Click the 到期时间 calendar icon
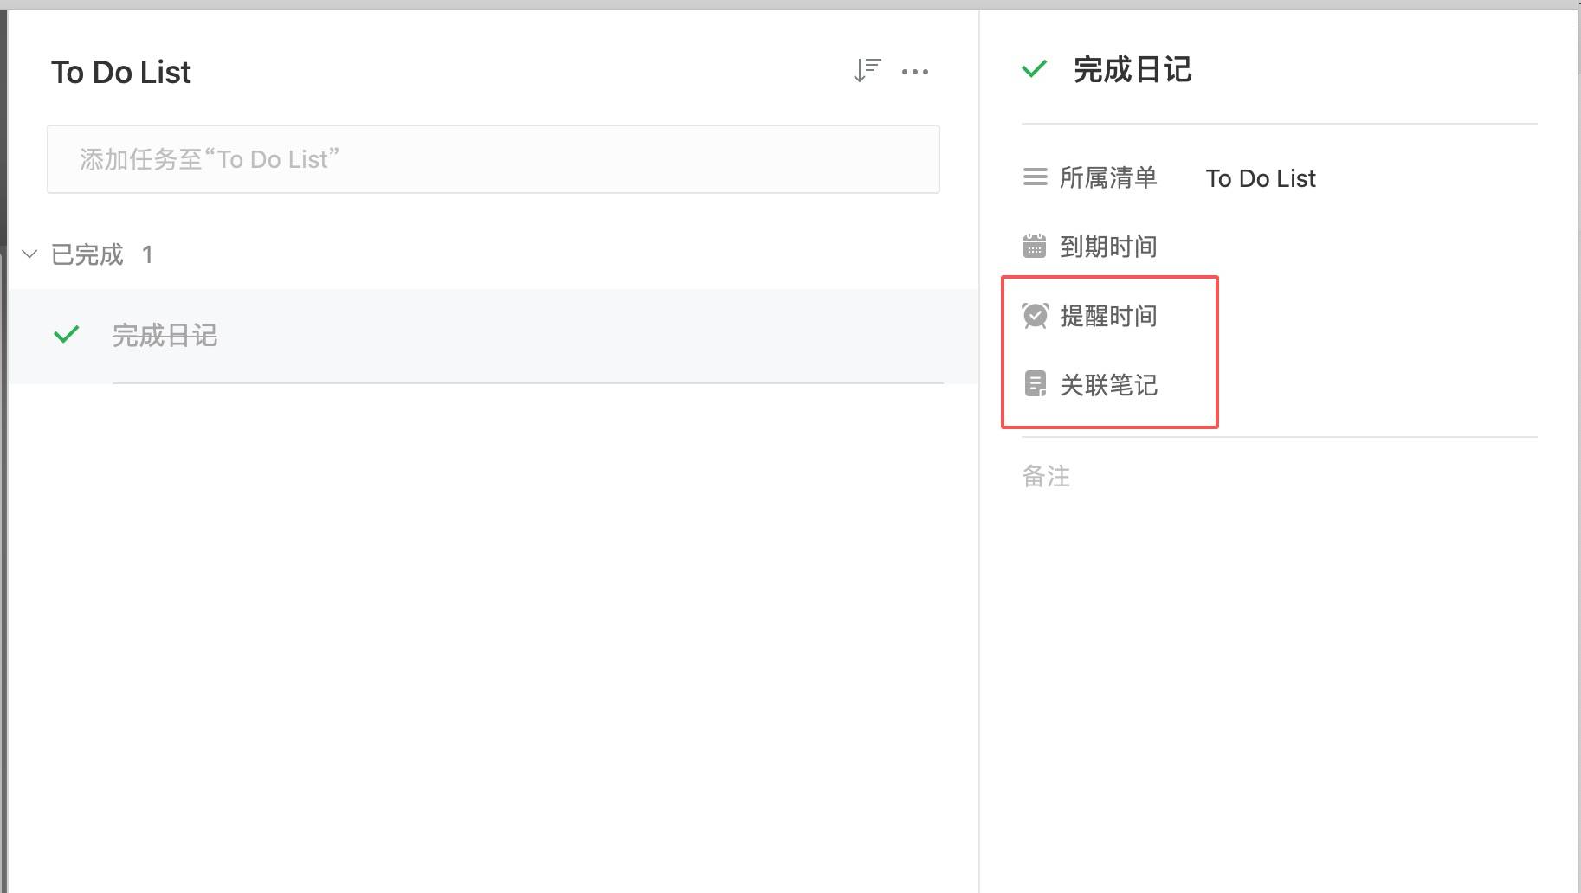Screen dimensions: 1581x893 1035,247
